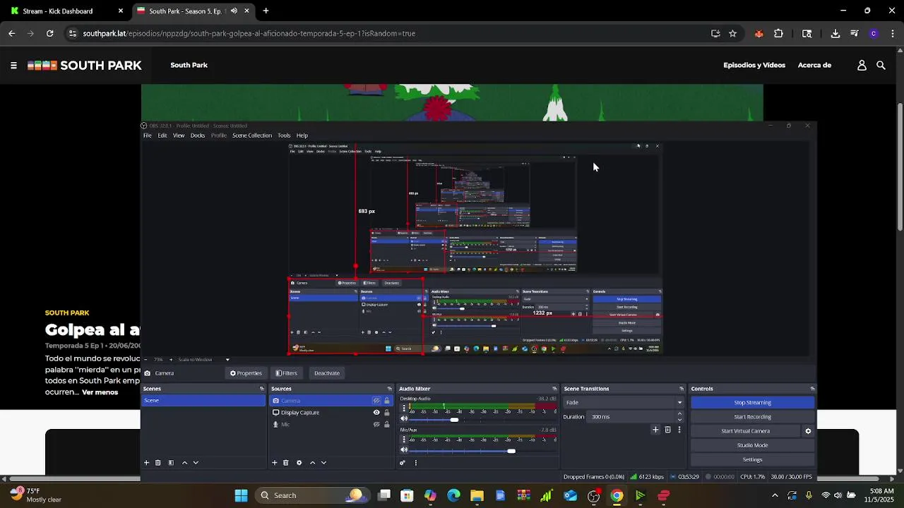Click the duration field showing 300 ms
The image size is (904, 508).
632,417
